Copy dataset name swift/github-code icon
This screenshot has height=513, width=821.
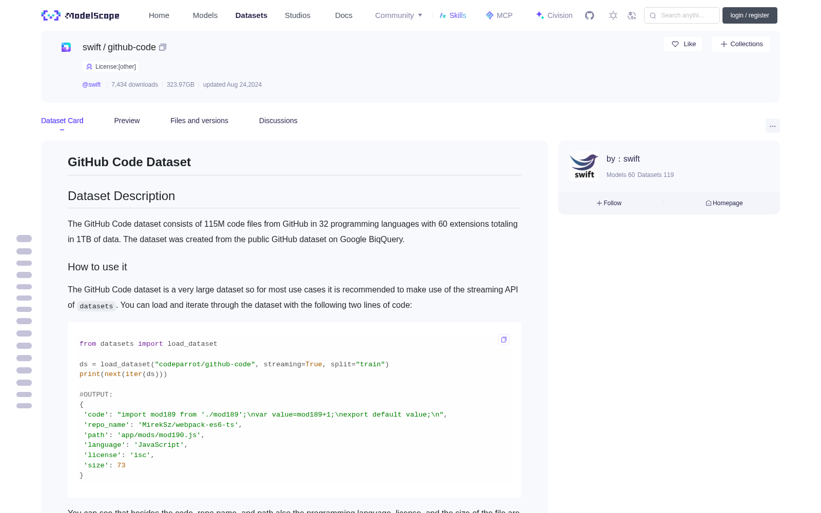click(163, 47)
